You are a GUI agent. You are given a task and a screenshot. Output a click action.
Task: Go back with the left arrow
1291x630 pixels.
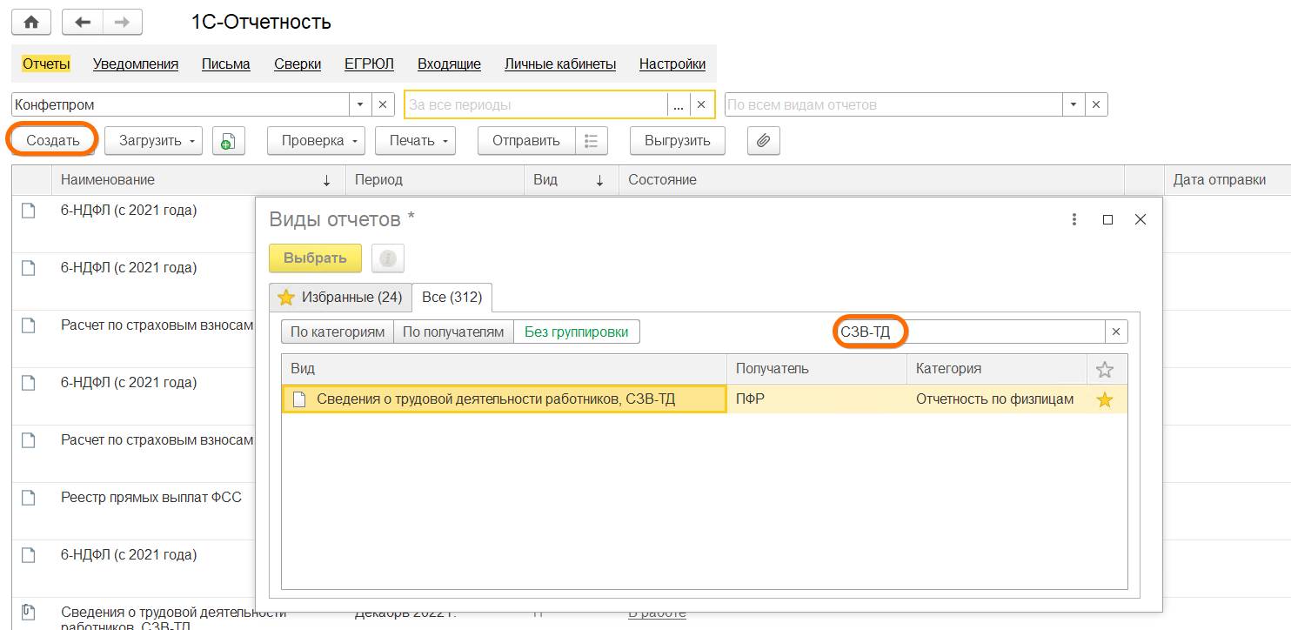[83, 23]
